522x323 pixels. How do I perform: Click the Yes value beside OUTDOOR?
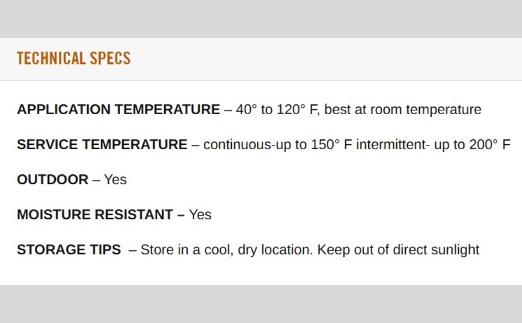(x=115, y=180)
